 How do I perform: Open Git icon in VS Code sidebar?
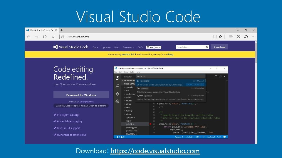[x=117, y=94]
